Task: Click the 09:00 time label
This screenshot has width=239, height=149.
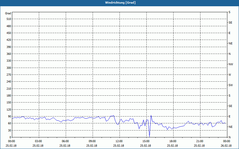Action: pyautogui.click(x=92, y=141)
